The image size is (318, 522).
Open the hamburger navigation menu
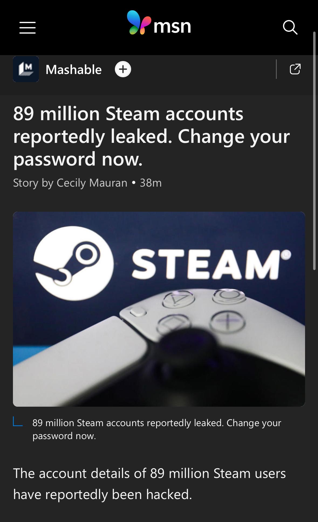[28, 28]
